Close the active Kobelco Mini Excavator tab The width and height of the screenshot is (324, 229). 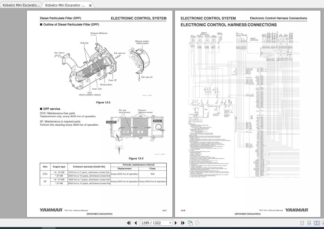click(90, 5)
